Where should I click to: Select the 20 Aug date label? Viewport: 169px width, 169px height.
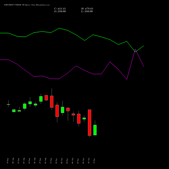[13, 161]
